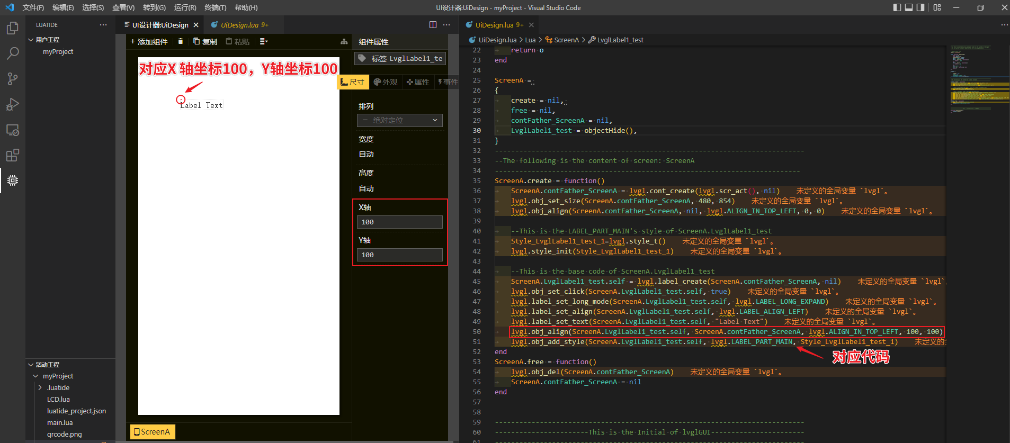Open the Extensions view in activity bar
Screen dimensions: 1010x443
click(13, 155)
